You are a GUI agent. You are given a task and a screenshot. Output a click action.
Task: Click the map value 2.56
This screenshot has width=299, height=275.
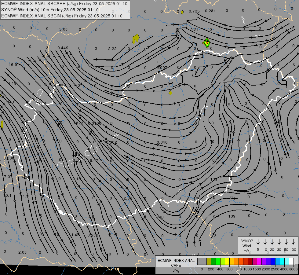click(x=128, y=198)
